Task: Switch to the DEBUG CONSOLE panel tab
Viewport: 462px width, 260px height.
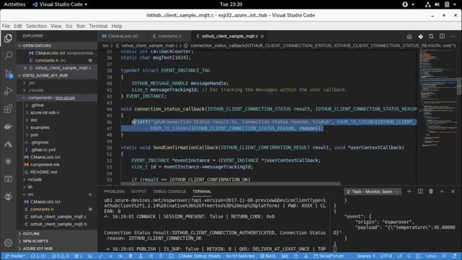Action: coord(170,191)
